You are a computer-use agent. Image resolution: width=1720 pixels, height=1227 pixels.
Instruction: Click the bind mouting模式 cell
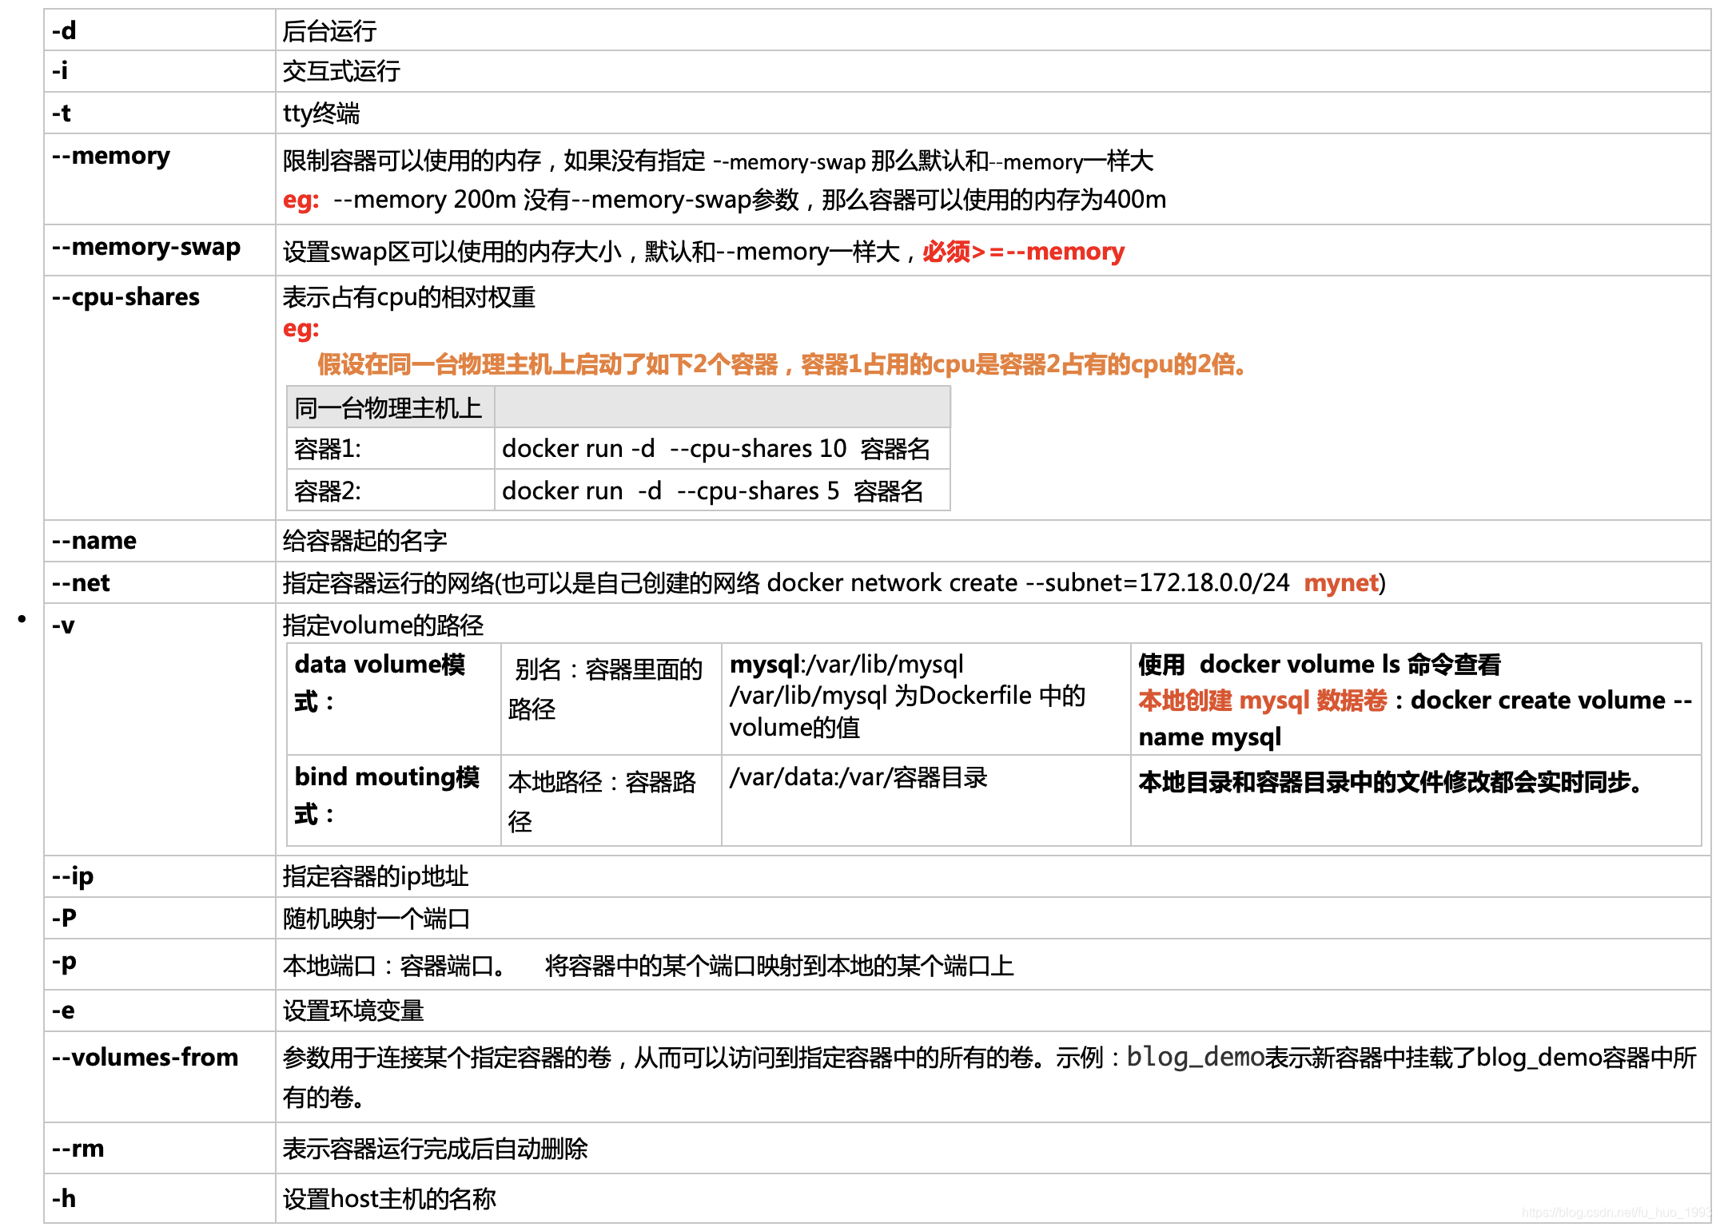tap(394, 800)
